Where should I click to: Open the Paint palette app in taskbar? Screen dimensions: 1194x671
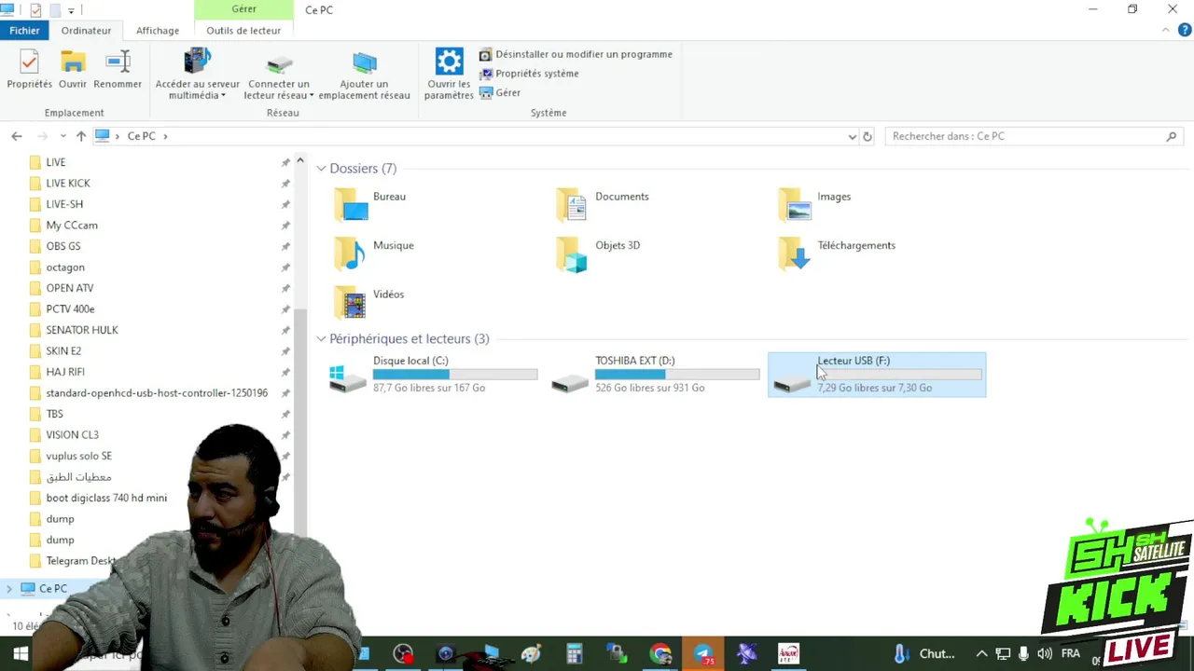(x=532, y=654)
